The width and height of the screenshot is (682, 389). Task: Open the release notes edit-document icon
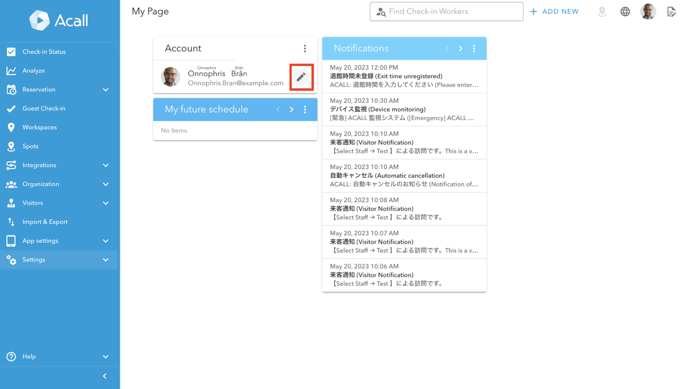672,12
